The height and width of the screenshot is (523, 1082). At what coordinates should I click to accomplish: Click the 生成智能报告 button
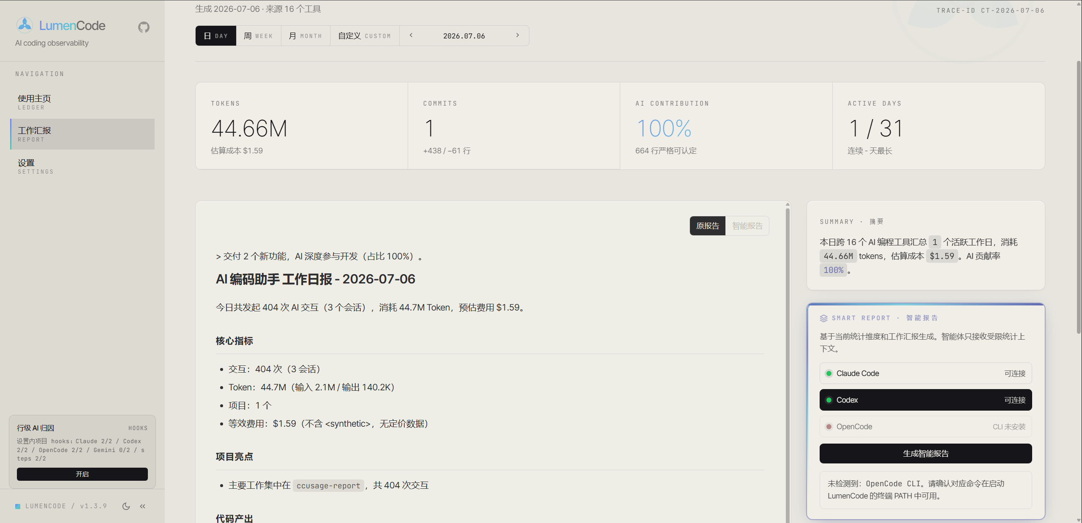click(x=926, y=454)
